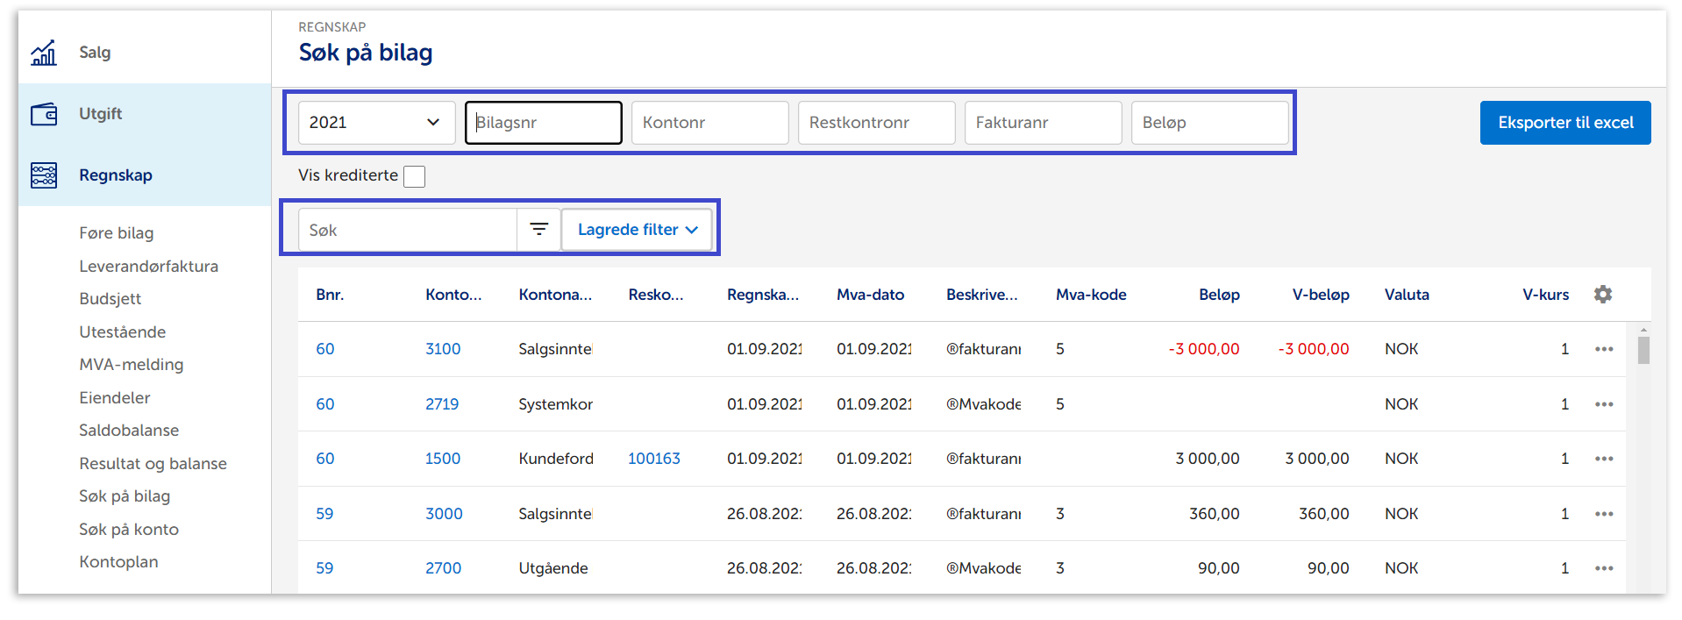Go to Leverandørfaktura in sidebar
This screenshot has width=1682, height=620.
coord(148,267)
